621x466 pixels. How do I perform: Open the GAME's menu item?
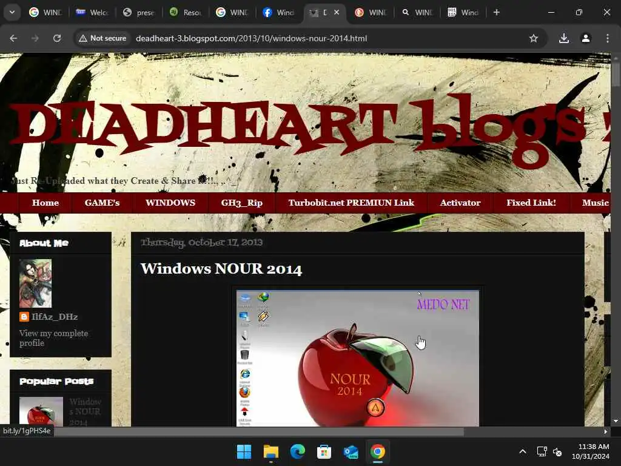pos(102,203)
